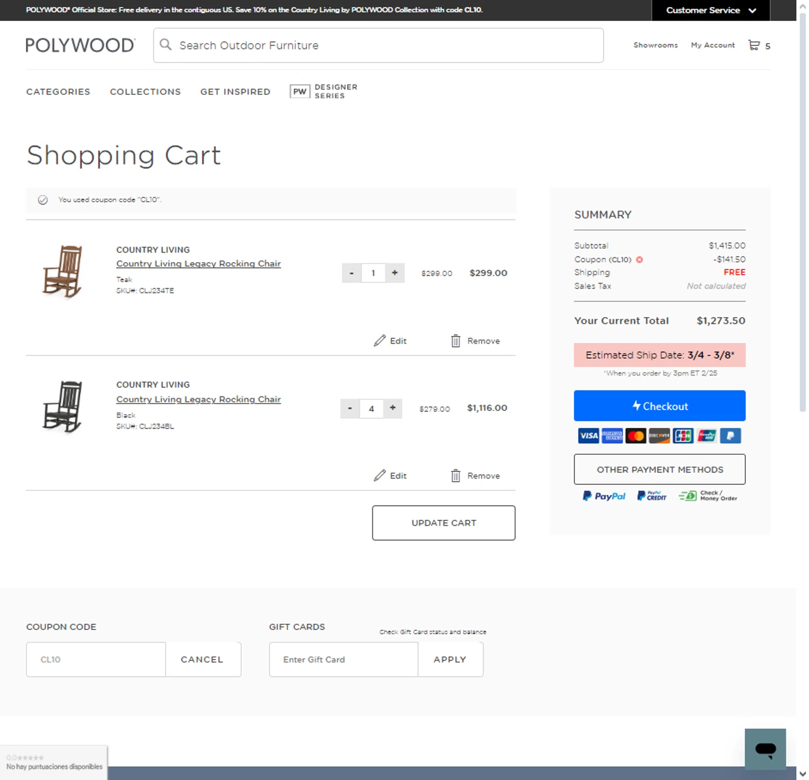809x780 pixels.
Task: Click the trash icon for Teak chair
Action: point(456,341)
